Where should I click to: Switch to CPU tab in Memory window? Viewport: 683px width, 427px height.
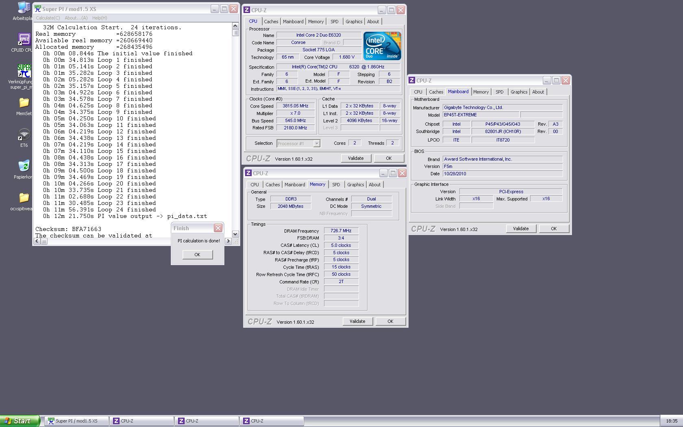(255, 185)
